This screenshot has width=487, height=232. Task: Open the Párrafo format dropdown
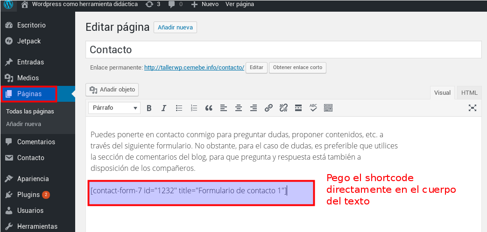pyautogui.click(x=114, y=108)
